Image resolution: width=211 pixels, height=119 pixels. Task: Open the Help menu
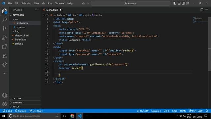click(x=70, y=3)
